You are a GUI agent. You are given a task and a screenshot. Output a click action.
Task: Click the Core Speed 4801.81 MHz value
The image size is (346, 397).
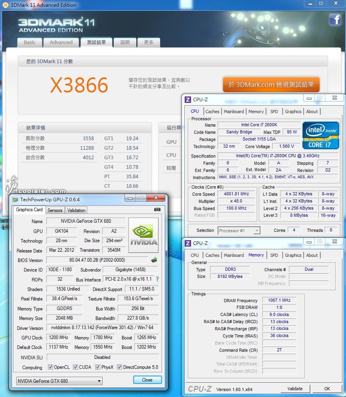[x=236, y=194]
